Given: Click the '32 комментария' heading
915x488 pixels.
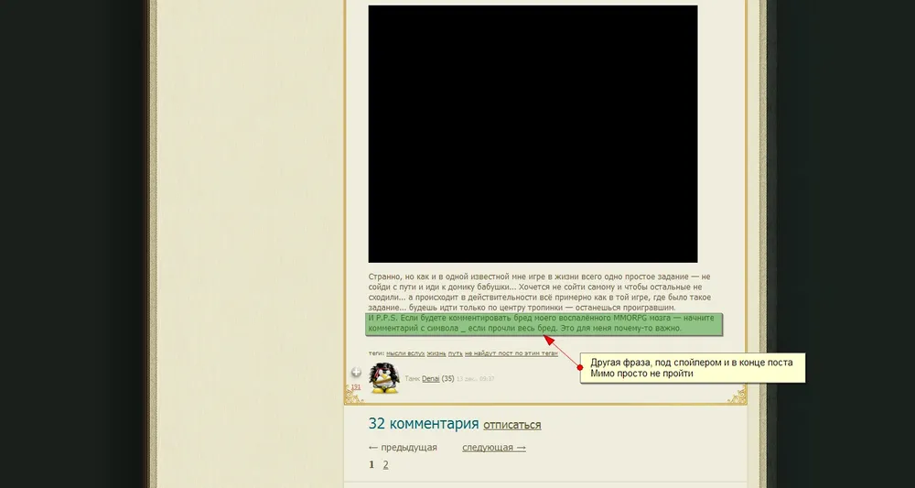Looking at the screenshot, I should point(423,424).
